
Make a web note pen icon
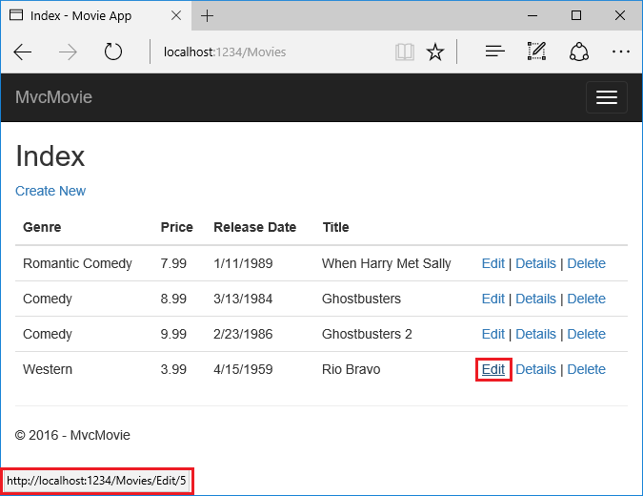coord(536,52)
